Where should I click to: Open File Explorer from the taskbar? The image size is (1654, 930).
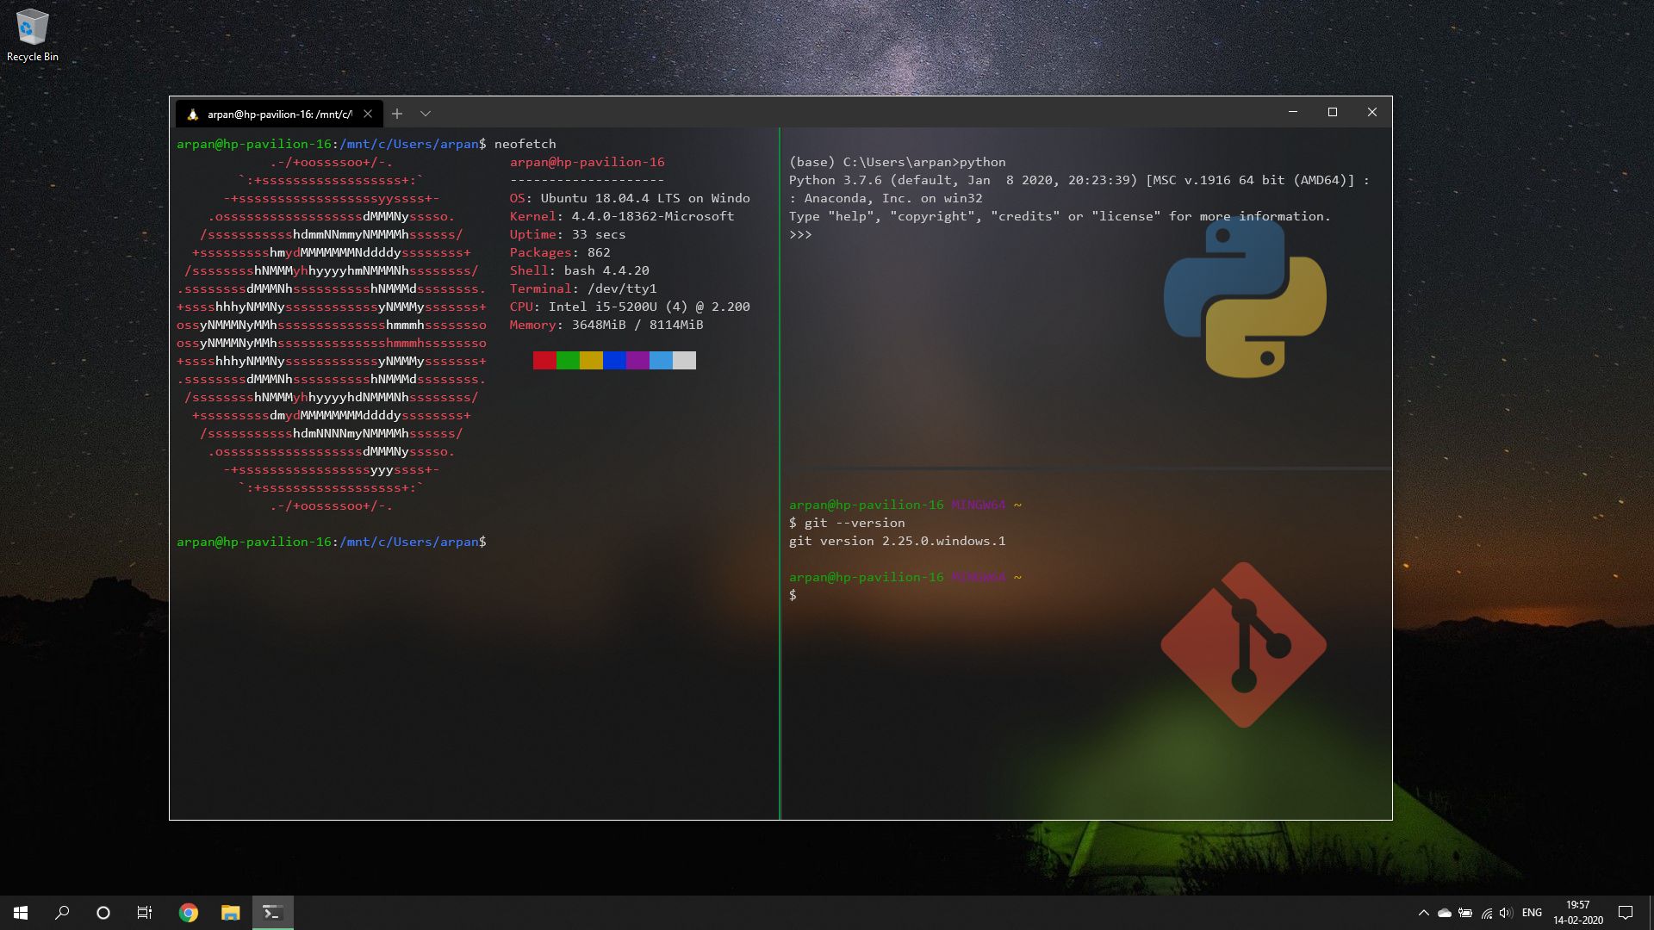[230, 913]
